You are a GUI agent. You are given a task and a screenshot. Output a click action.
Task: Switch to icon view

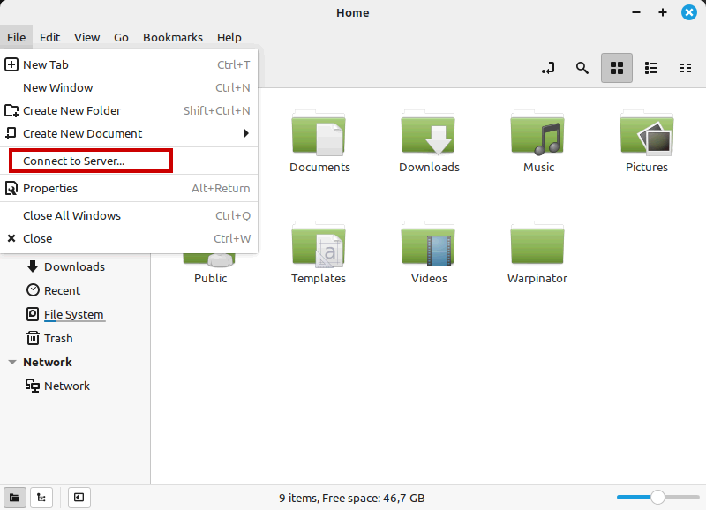tap(616, 68)
